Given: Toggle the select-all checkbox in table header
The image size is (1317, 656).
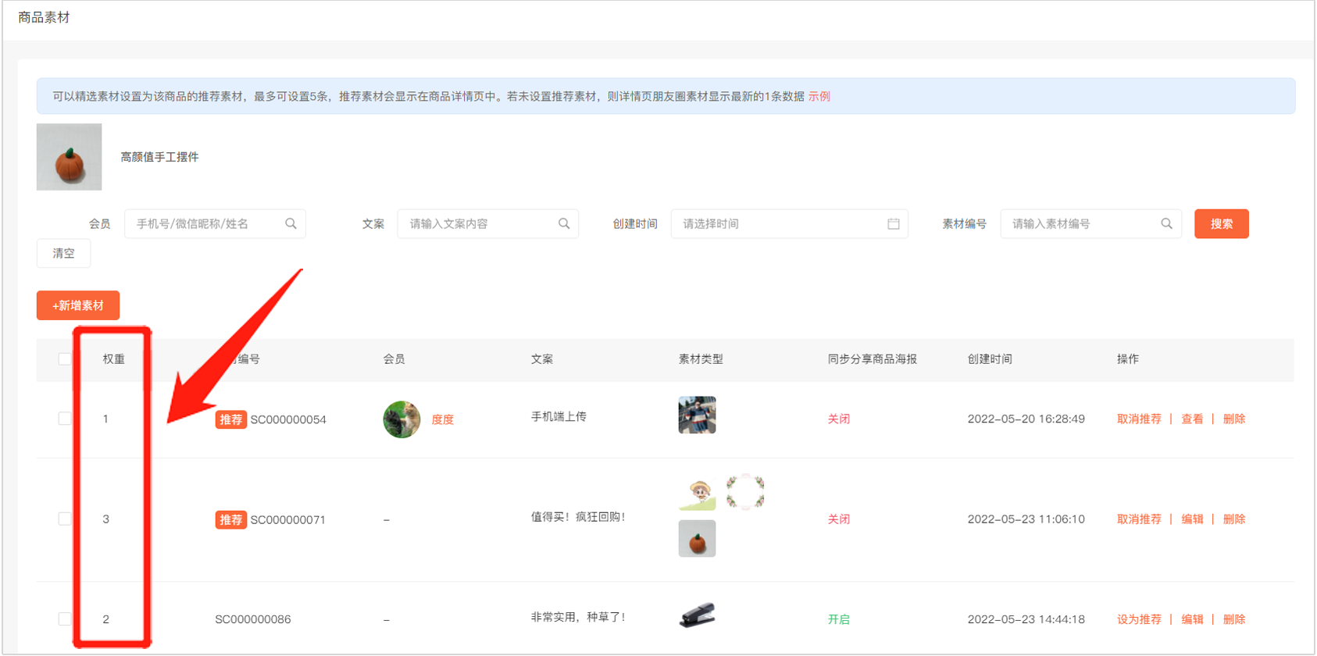Looking at the screenshot, I should (65, 359).
